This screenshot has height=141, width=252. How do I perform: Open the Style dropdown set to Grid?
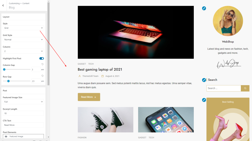click(23, 28)
